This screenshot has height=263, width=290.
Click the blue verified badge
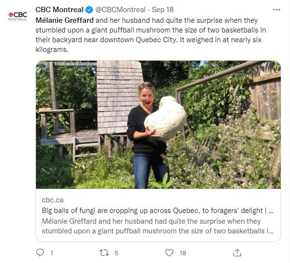(89, 10)
